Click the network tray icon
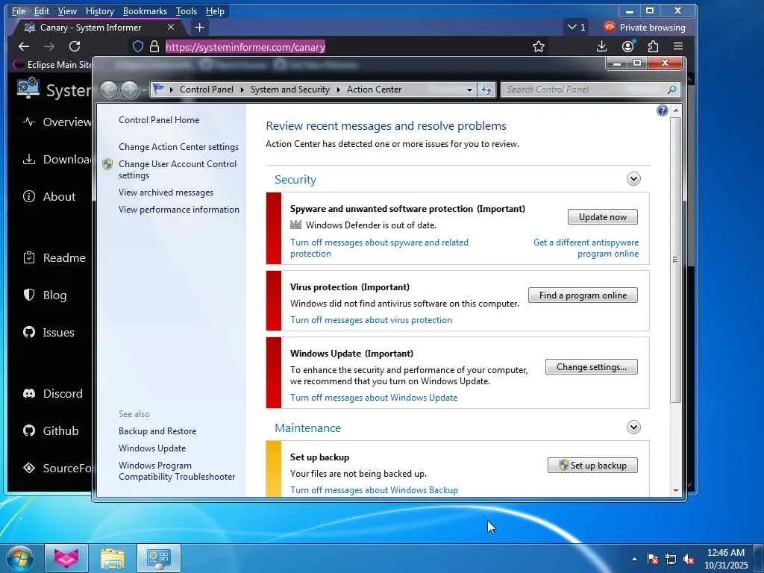The height and width of the screenshot is (573, 764). [x=671, y=560]
